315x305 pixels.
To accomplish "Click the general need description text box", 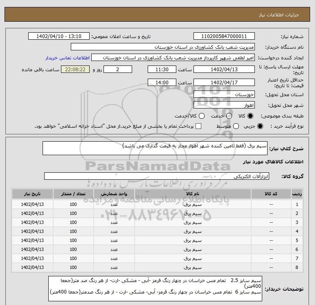I will point(155,148).
